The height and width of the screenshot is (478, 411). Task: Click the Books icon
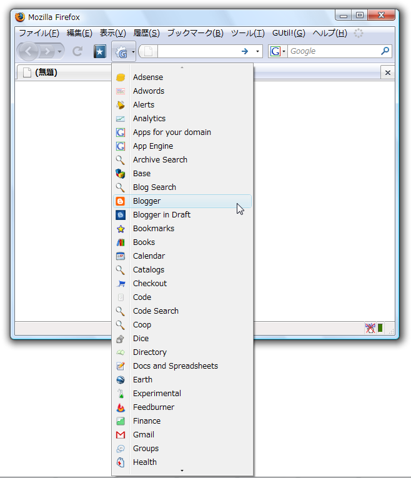[x=121, y=242]
